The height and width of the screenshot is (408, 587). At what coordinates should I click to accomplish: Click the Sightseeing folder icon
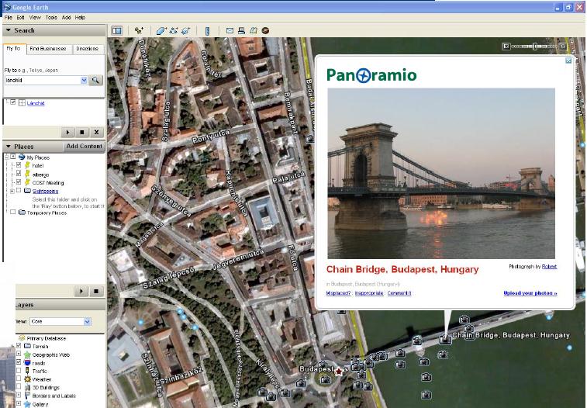[x=28, y=191]
